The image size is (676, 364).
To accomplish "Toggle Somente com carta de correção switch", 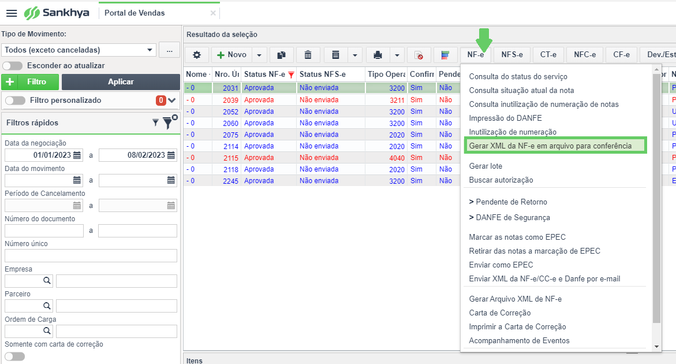I will pyautogui.click(x=14, y=356).
